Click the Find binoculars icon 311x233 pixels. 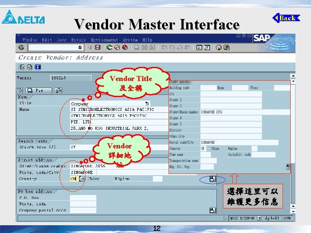[144, 47]
